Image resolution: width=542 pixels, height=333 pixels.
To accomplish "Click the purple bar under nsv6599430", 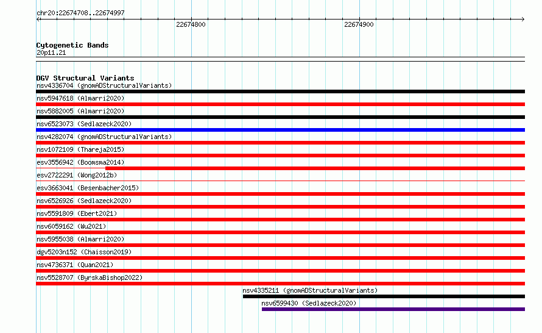I will coord(393,309).
